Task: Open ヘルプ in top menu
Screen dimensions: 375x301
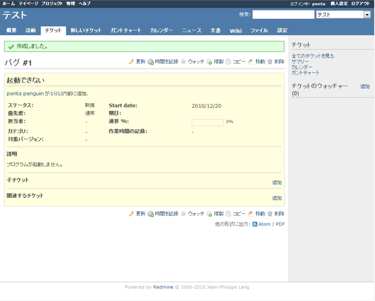Action: click(x=84, y=4)
